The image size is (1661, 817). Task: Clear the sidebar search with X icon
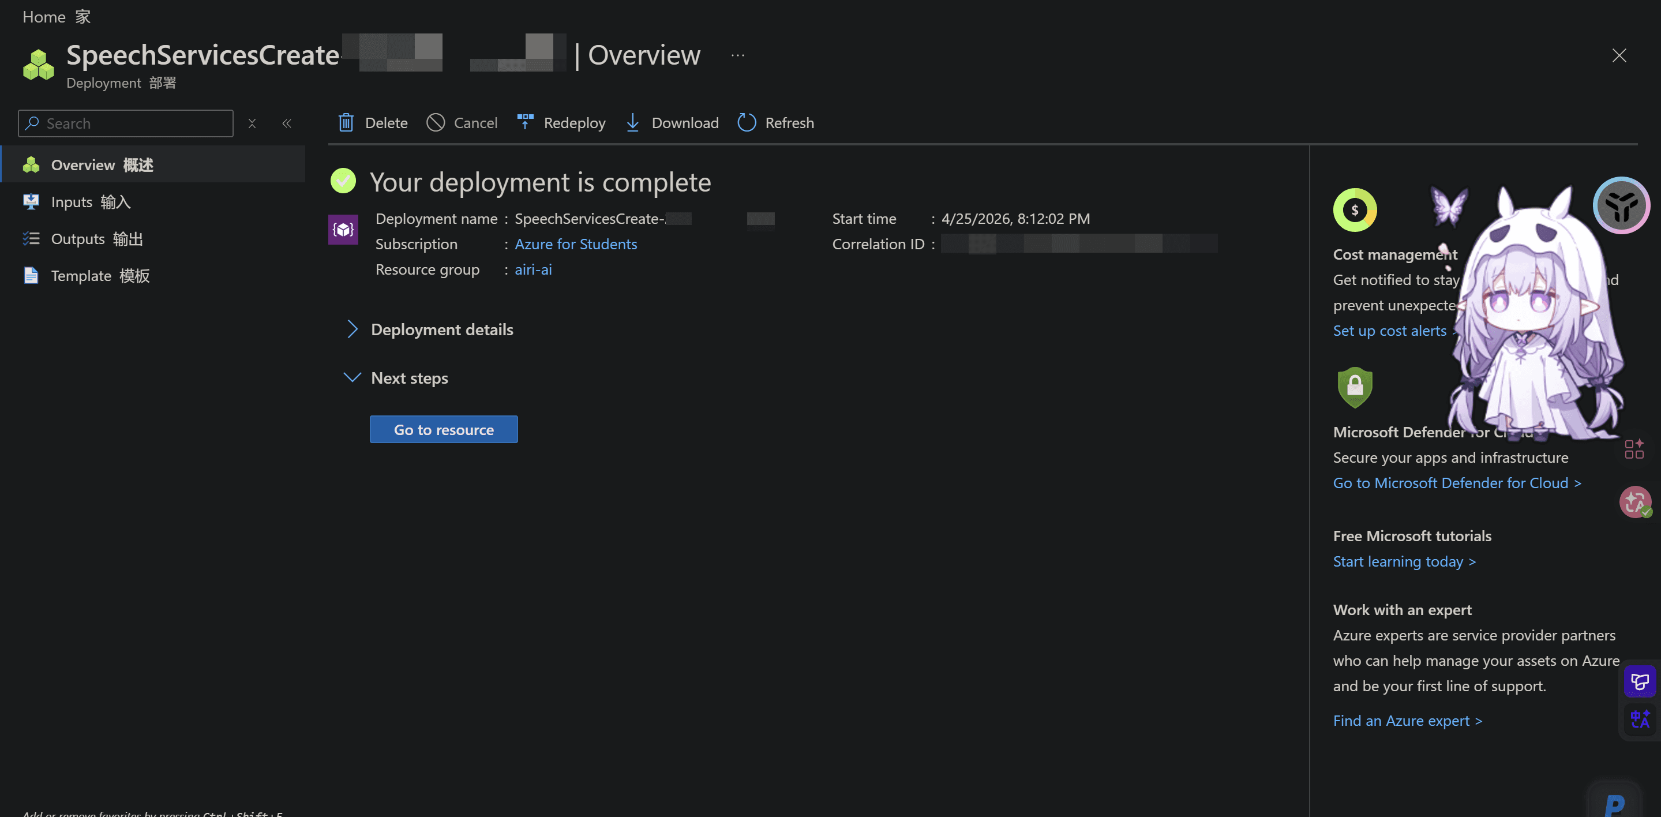[x=252, y=123]
